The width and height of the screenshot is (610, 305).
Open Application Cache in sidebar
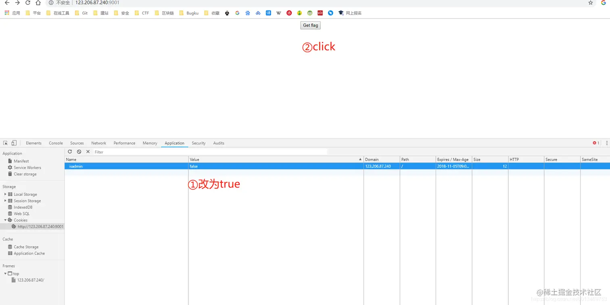pos(29,253)
